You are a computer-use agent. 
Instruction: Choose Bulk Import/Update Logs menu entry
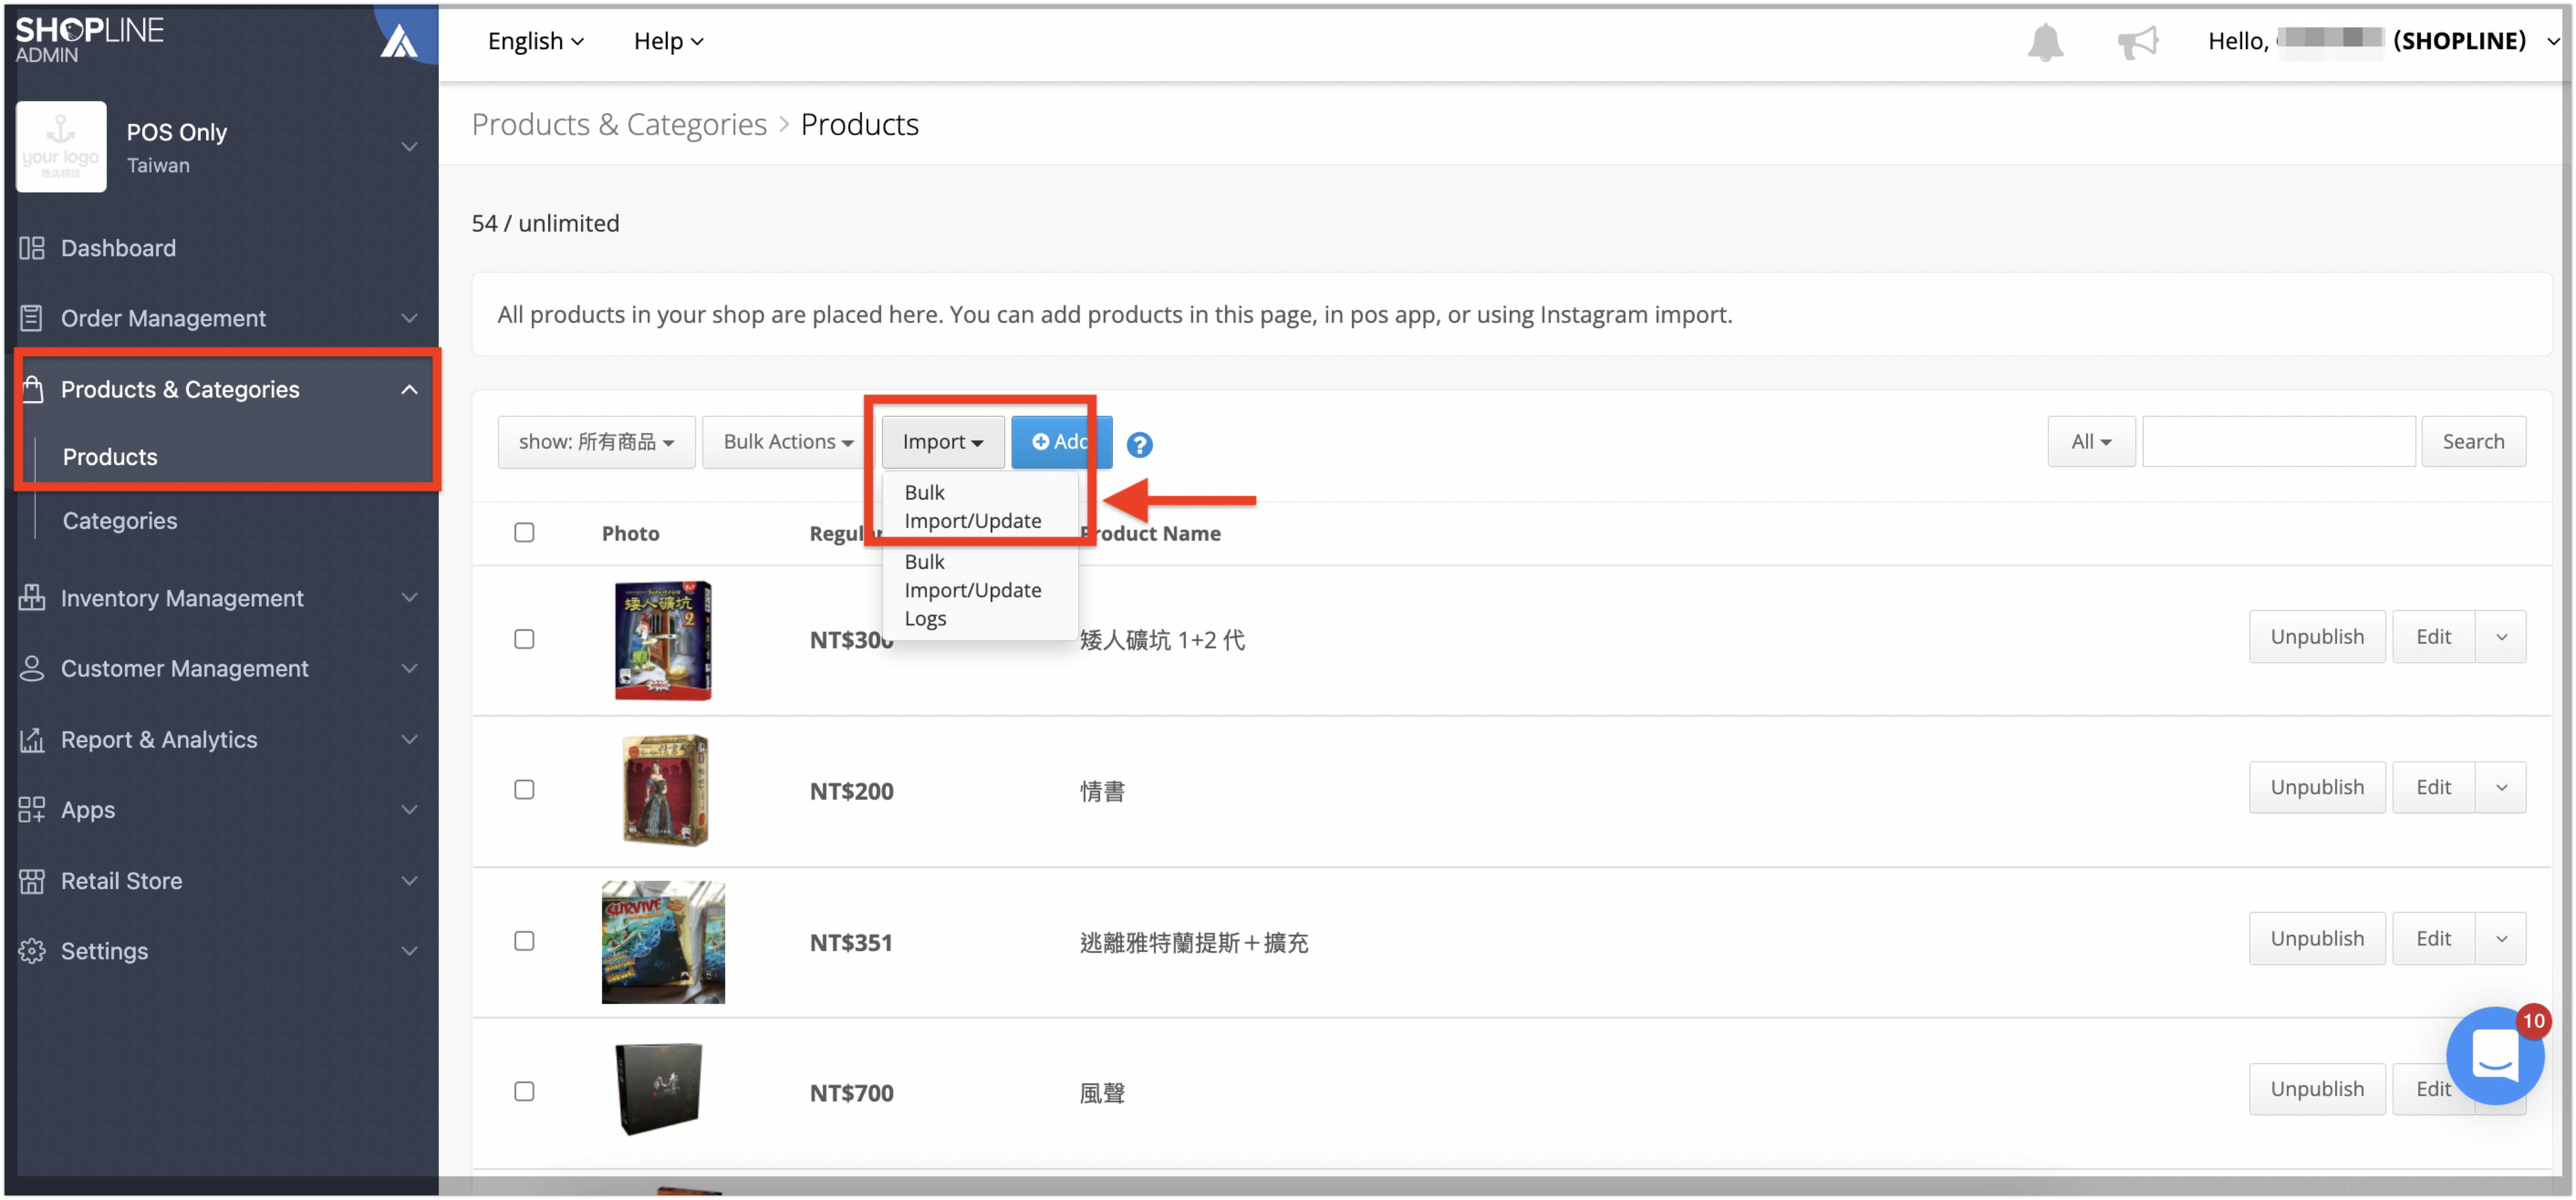(973, 590)
